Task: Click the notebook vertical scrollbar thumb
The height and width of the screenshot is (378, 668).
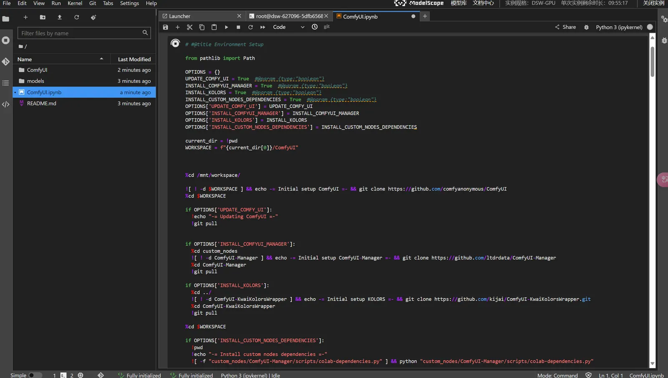Action: click(x=652, y=61)
